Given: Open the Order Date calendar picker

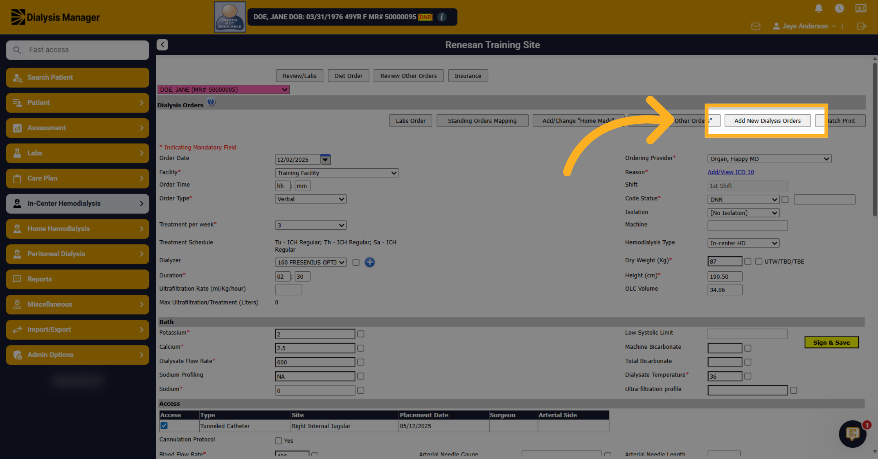Looking at the screenshot, I should (x=325, y=160).
